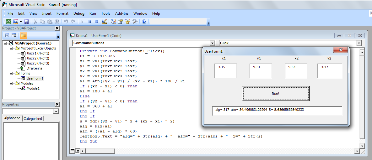Click the Break pause icon
The image size is (372, 160).
point(89,22)
